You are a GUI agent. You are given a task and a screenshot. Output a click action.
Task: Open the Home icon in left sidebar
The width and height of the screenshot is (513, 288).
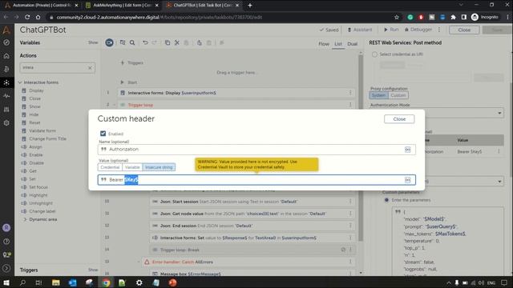point(6,56)
